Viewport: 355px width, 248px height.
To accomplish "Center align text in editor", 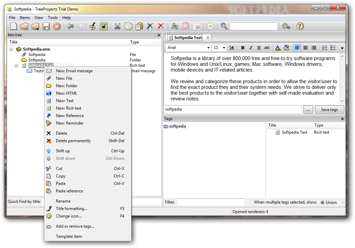I will point(306,47).
